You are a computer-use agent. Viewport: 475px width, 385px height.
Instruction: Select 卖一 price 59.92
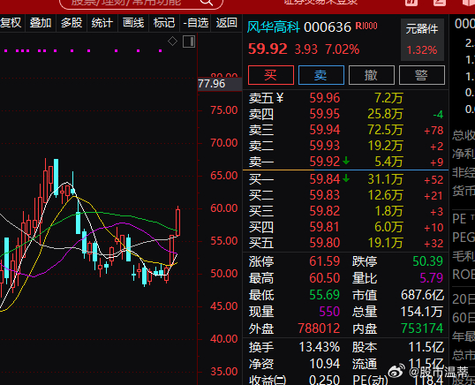pos(325,162)
